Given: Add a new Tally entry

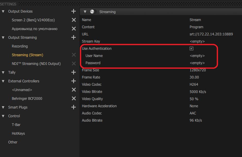Looking at the screenshot, I should 73,72.
